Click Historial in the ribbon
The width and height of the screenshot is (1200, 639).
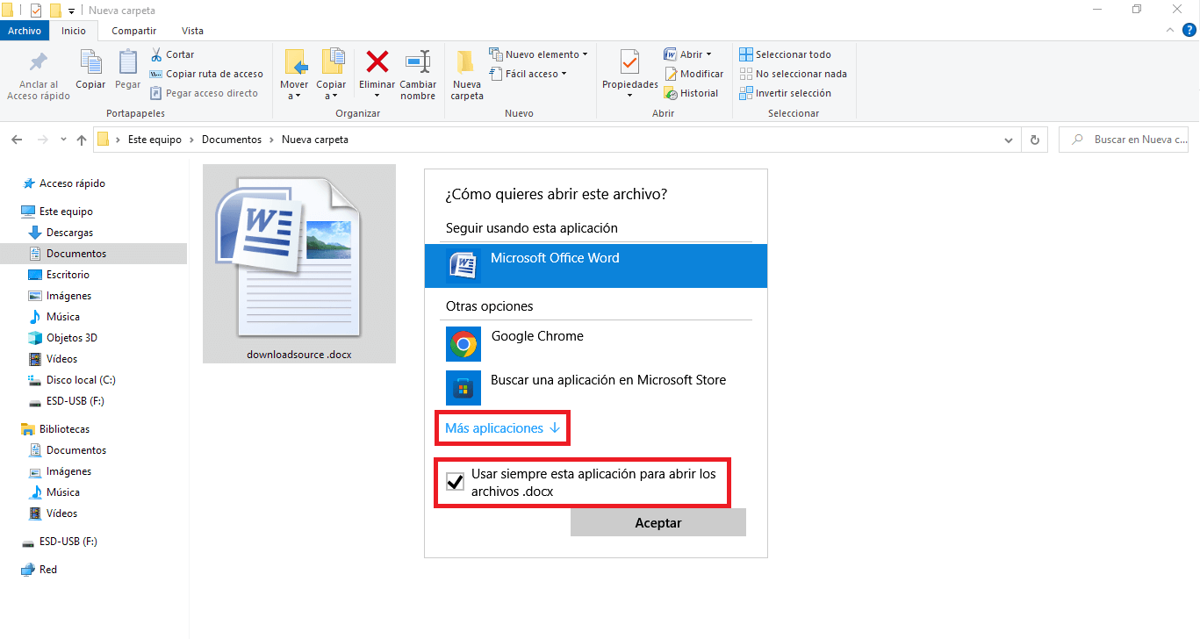[x=691, y=93]
